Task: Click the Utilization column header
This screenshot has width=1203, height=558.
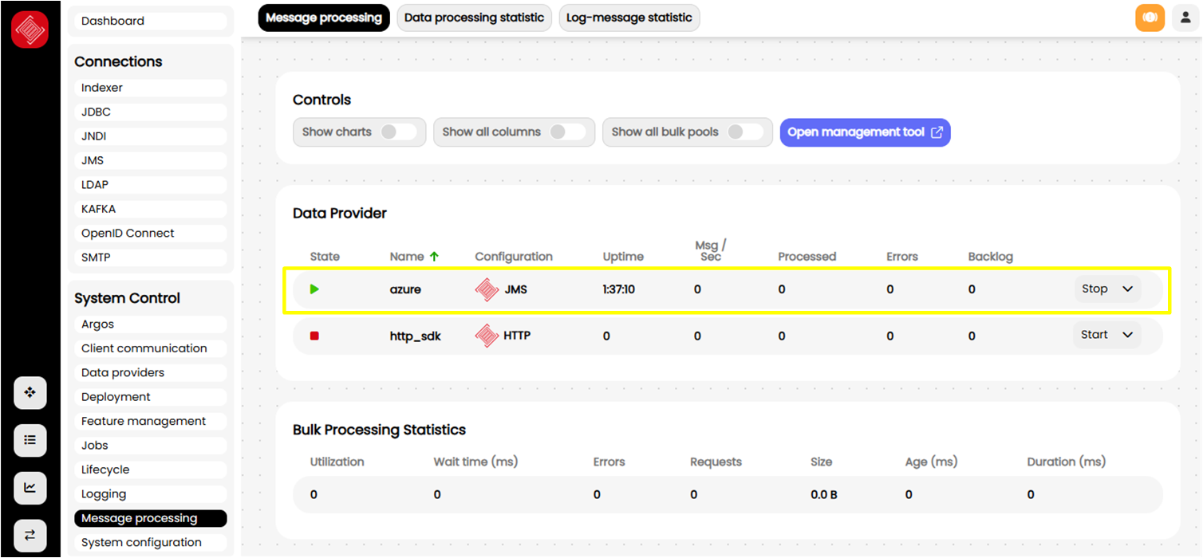Action: (337, 462)
